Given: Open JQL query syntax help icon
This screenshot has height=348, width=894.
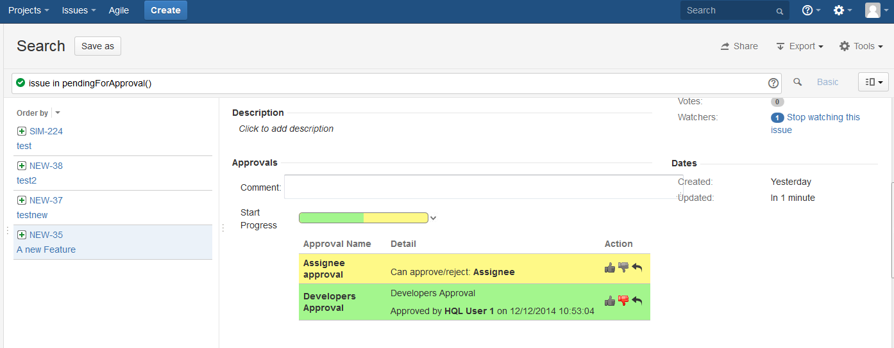Looking at the screenshot, I should click(x=773, y=83).
